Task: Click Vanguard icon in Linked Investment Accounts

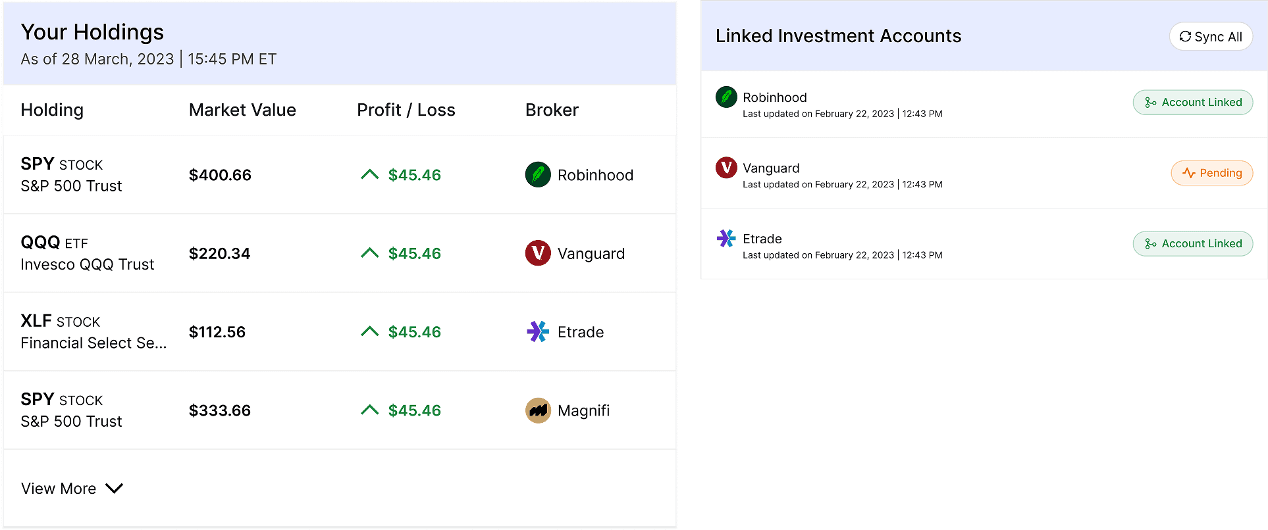Action: tap(726, 168)
